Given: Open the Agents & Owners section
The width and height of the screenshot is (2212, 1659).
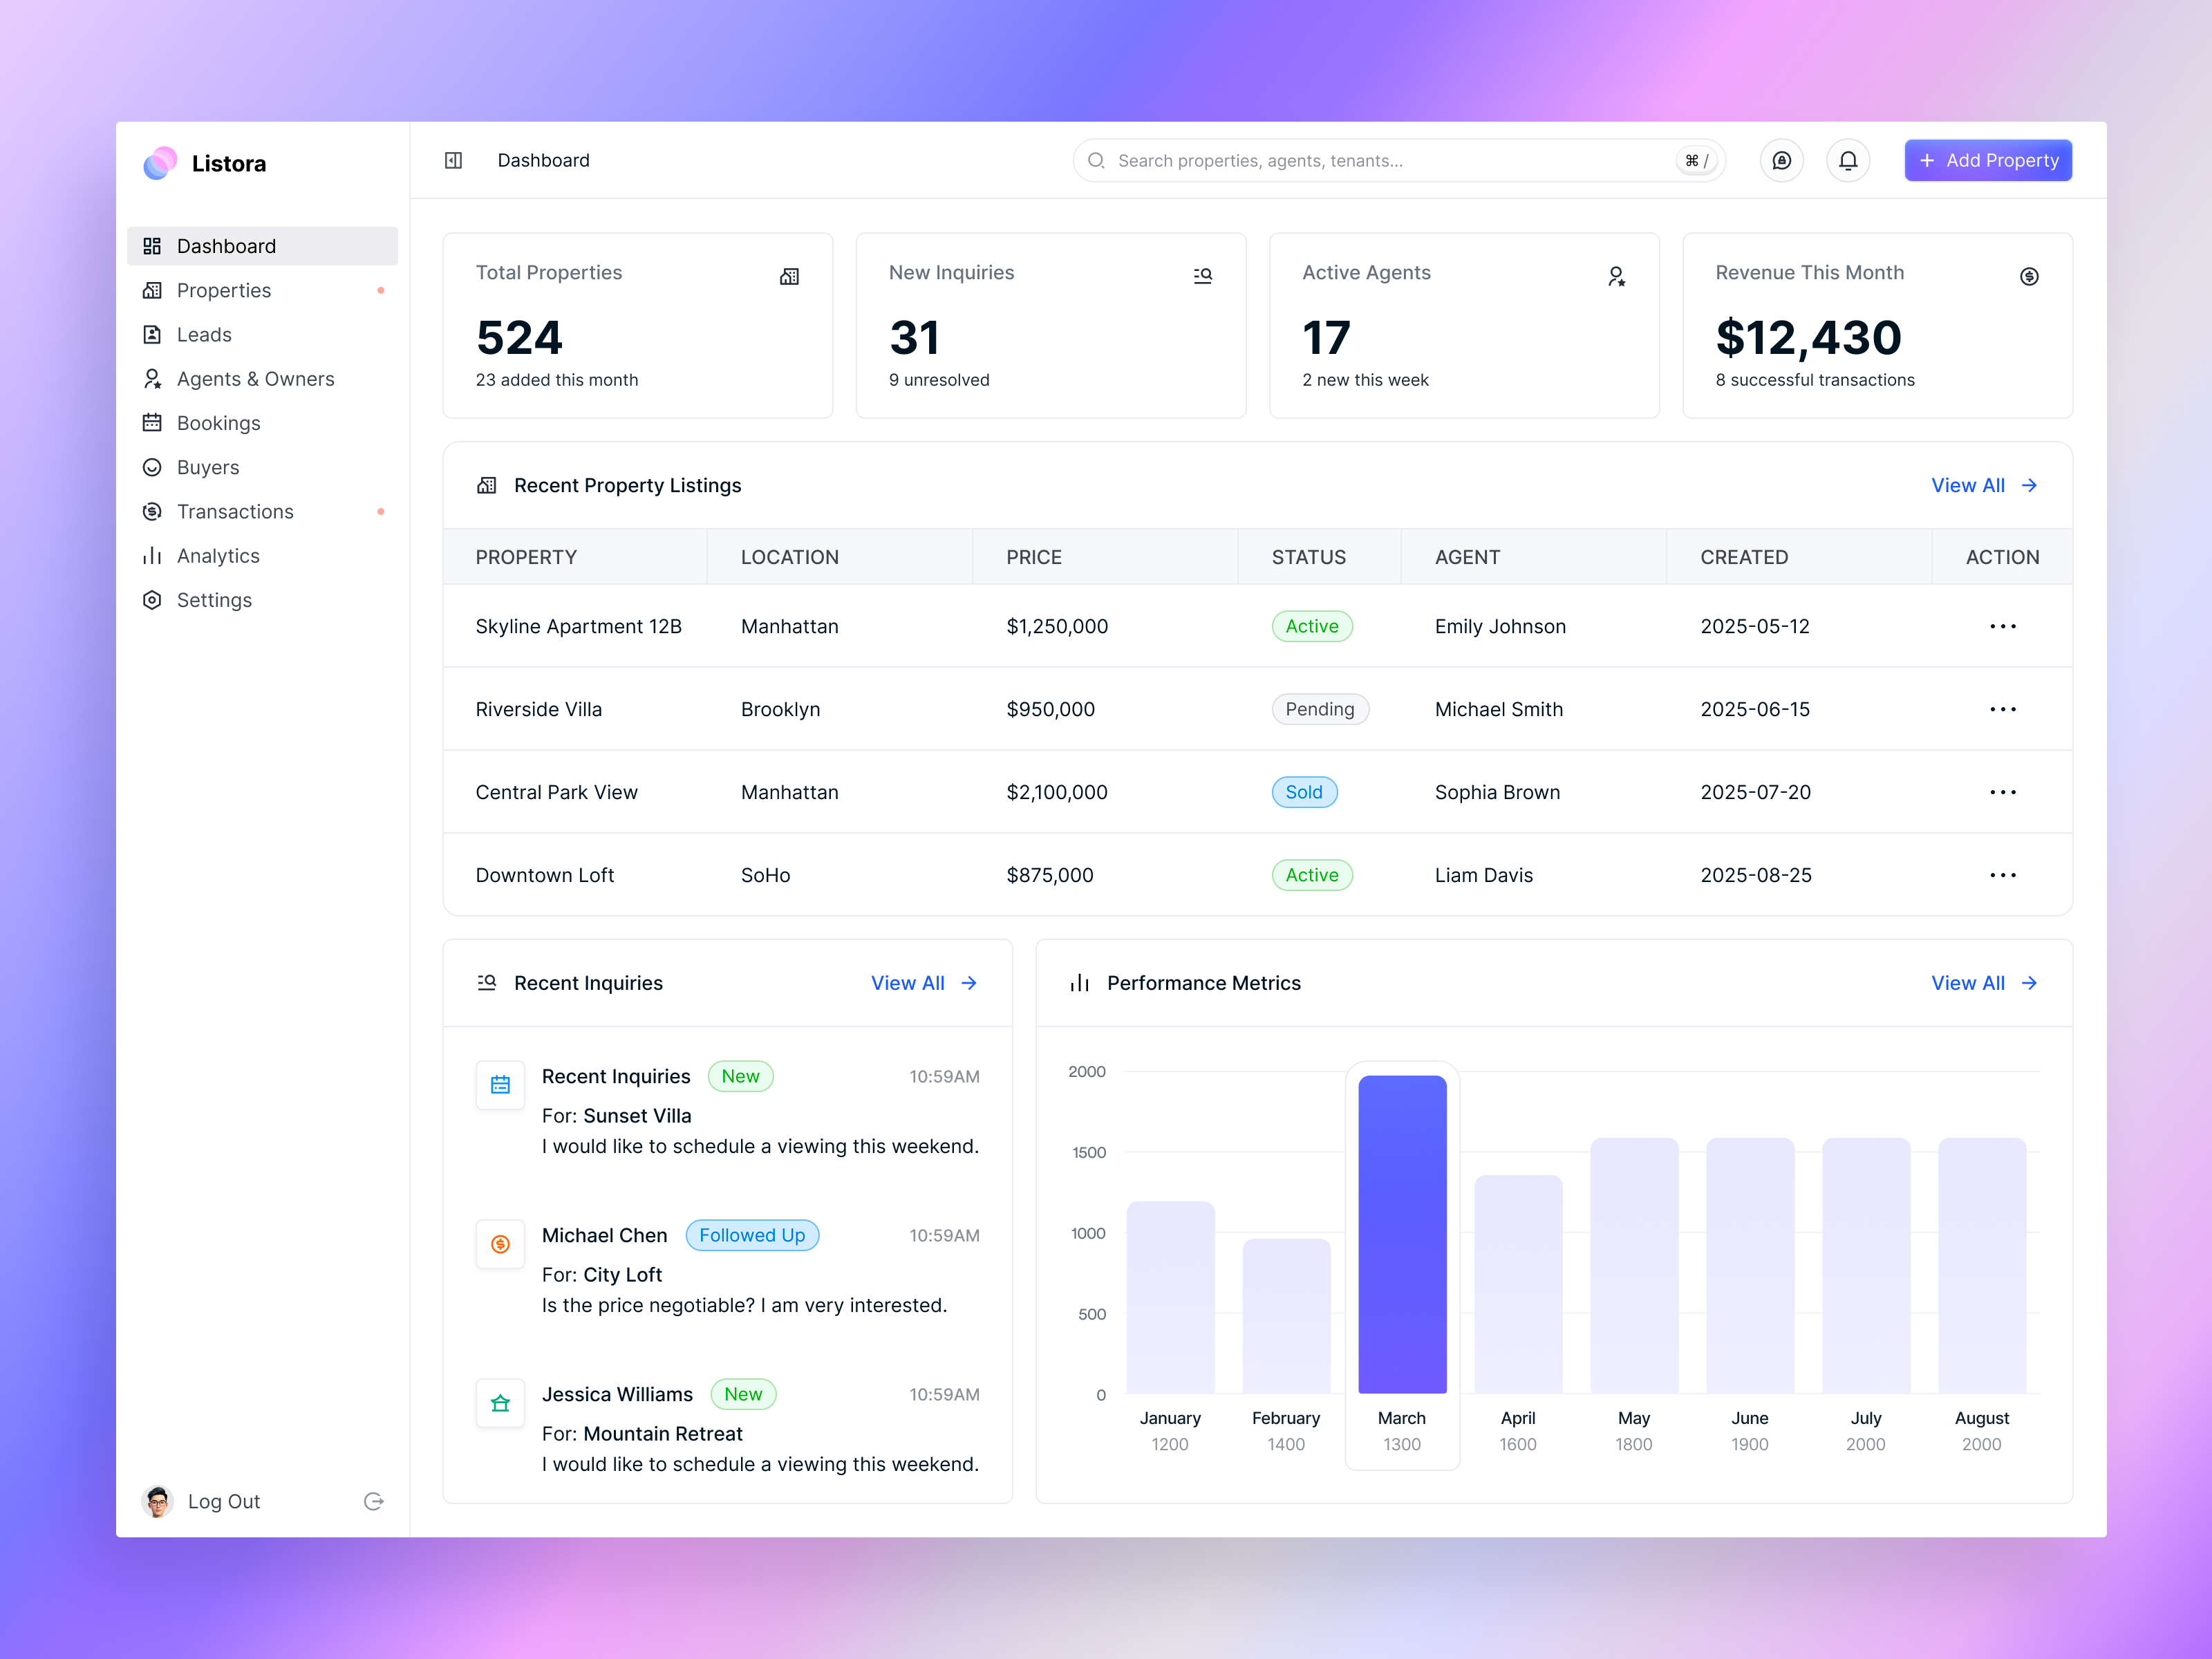Looking at the screenshot, I should point(255,378).
